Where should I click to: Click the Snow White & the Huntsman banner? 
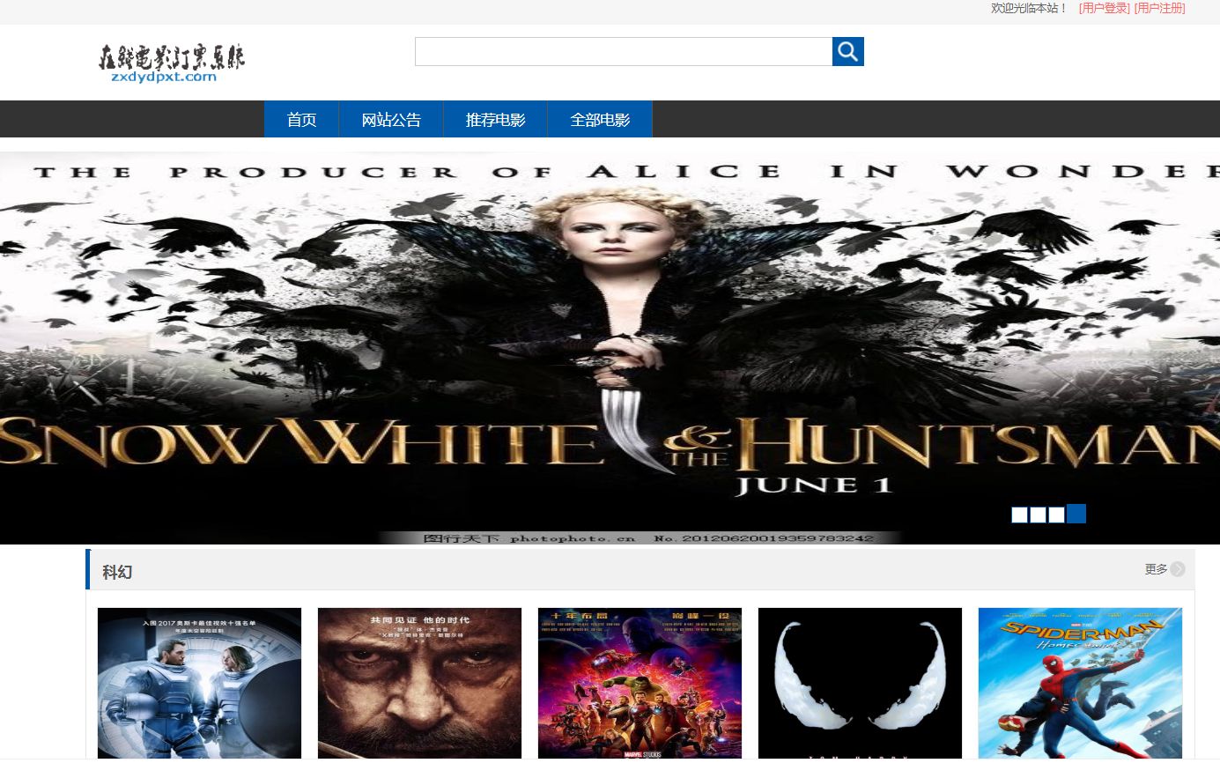610,348
